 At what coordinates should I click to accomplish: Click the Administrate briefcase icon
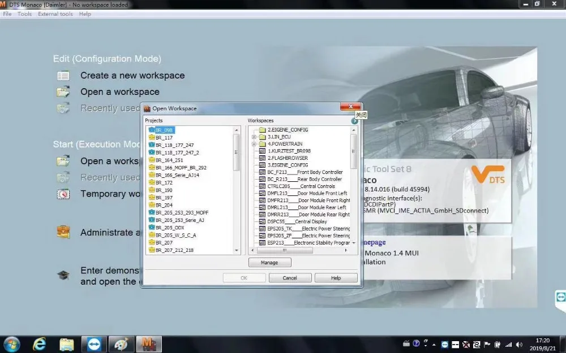pyautogui.click(x=63, y=232)
